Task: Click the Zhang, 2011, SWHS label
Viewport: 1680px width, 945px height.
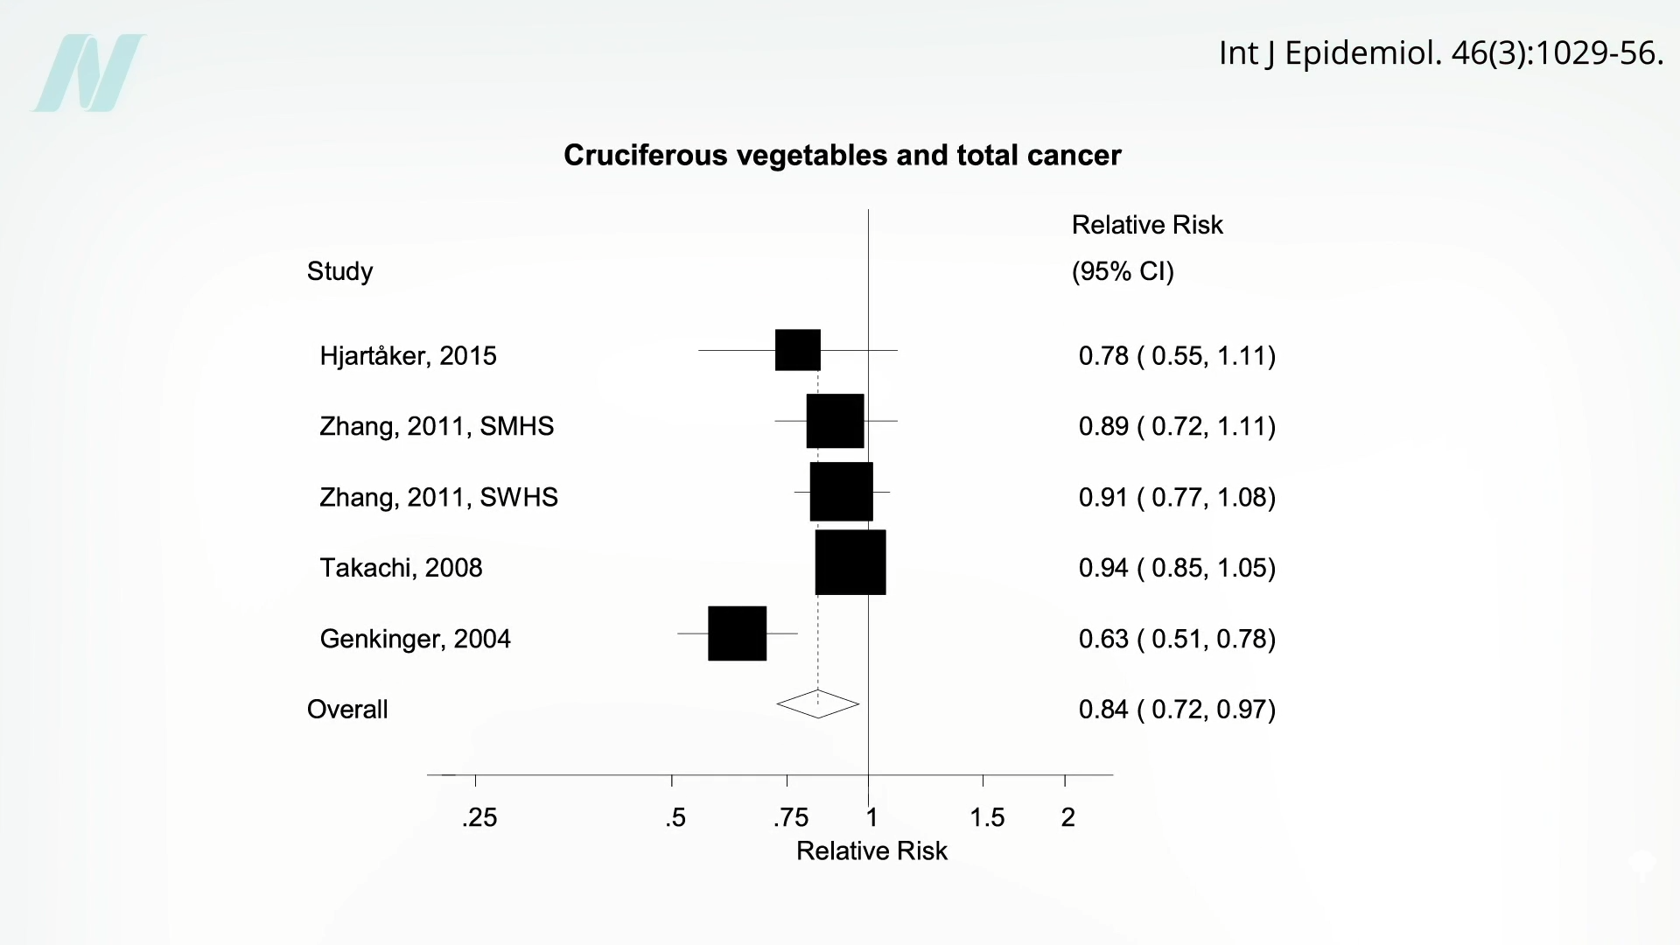Action: click(x=438, y=498)
